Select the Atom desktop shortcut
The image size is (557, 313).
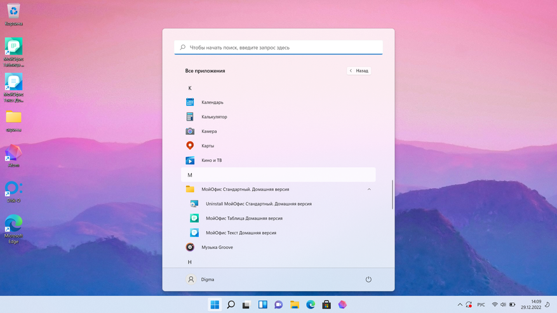[13, 156]
